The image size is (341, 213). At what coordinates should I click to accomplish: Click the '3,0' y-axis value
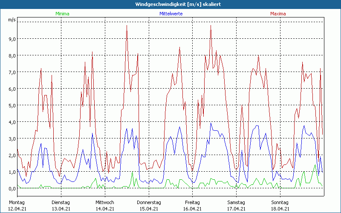pos(12,139)
